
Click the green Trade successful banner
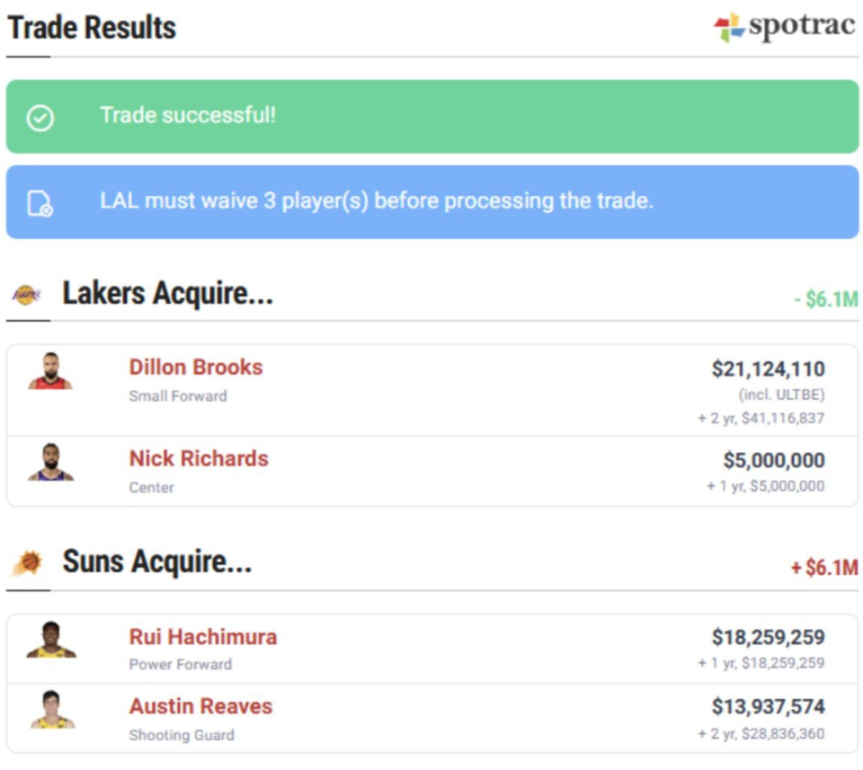[431, 117]
